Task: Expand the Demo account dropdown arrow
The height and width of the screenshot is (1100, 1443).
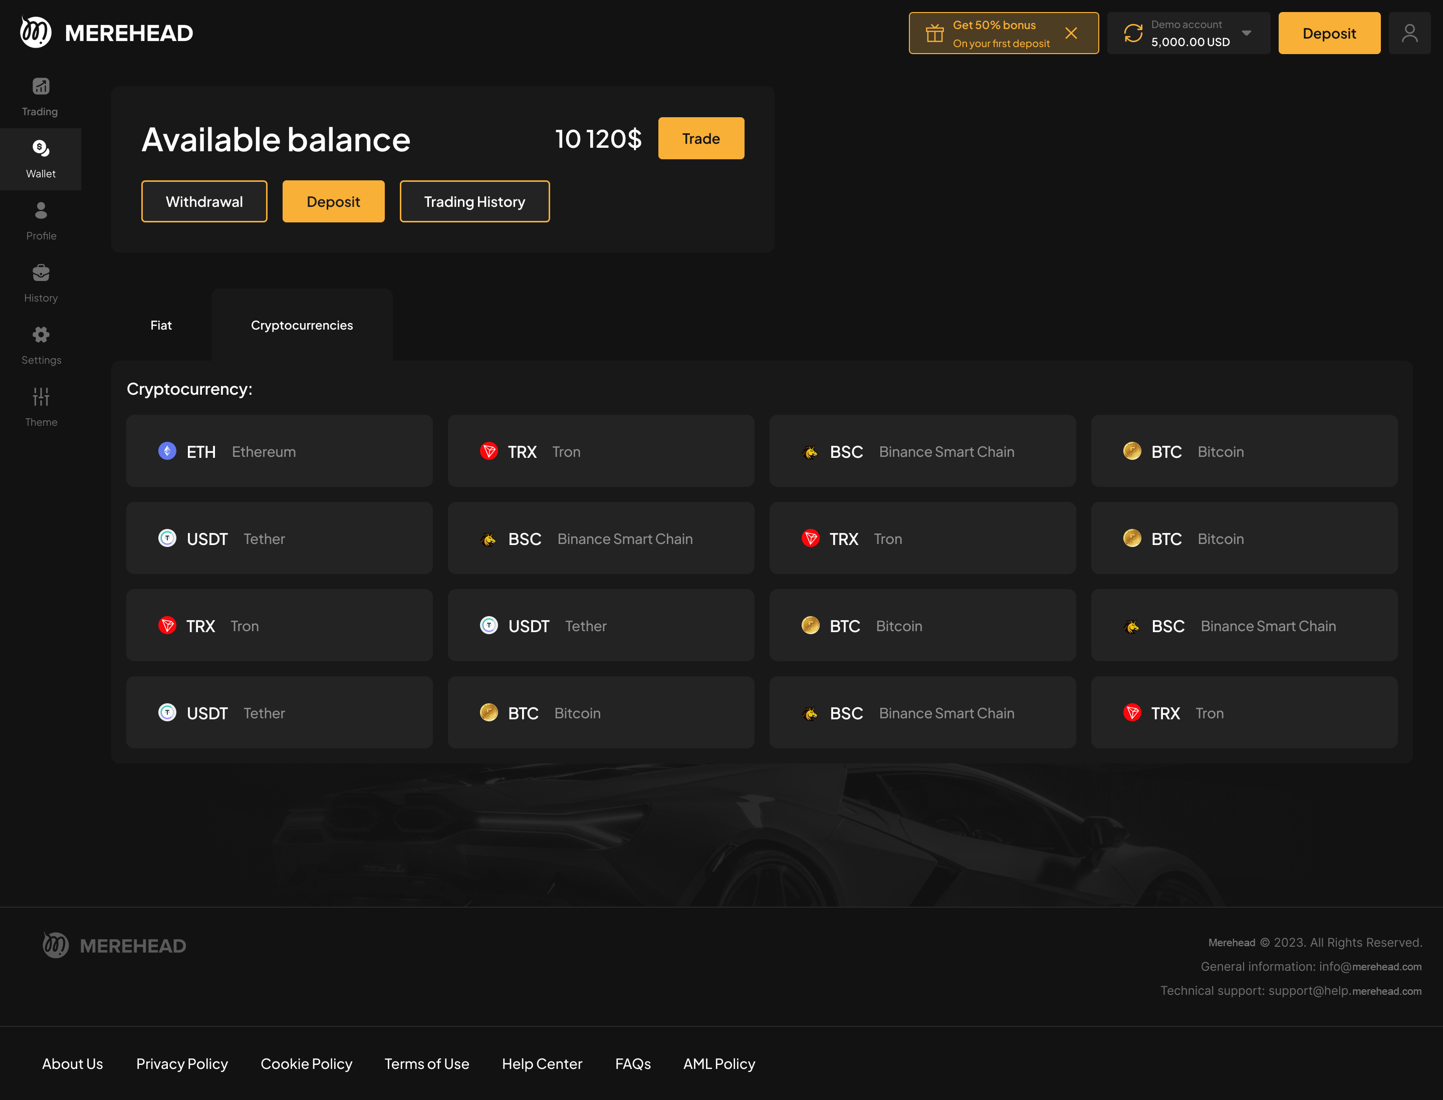Action: point(1247,34)
